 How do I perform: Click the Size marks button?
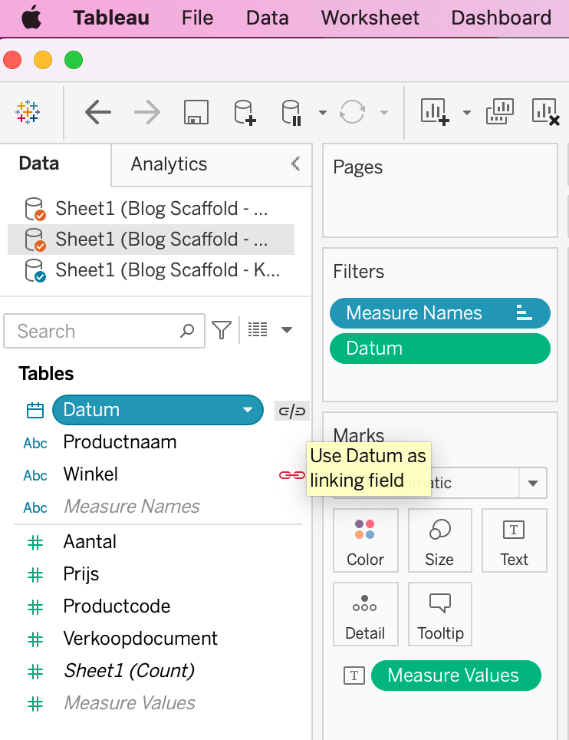point(439,540)
